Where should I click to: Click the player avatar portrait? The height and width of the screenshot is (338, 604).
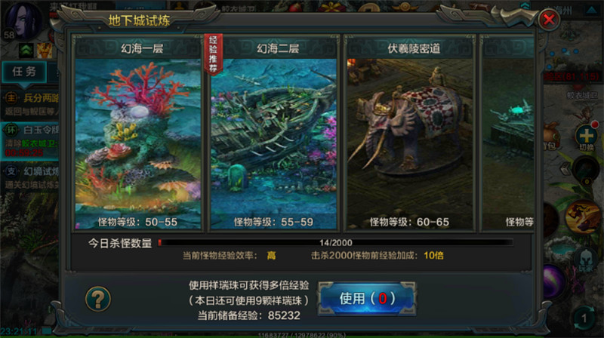pos(23,20)
